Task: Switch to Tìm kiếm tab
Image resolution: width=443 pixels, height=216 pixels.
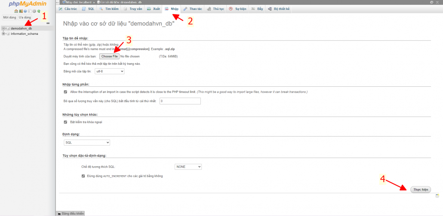Action: tap(109, 9)
